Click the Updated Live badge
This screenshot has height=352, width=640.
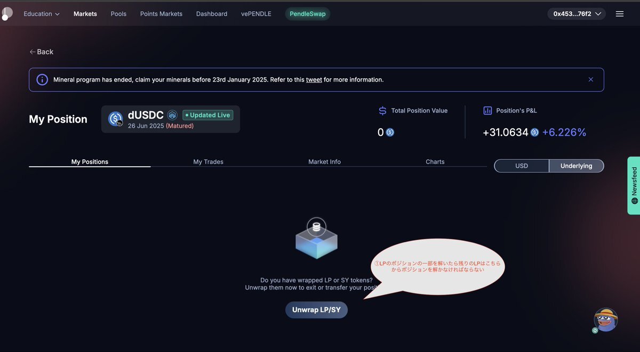(208, 115)
